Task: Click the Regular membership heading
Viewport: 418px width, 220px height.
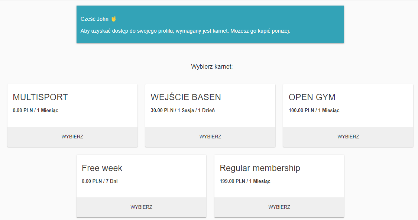Action: click(x=260, y=168)
